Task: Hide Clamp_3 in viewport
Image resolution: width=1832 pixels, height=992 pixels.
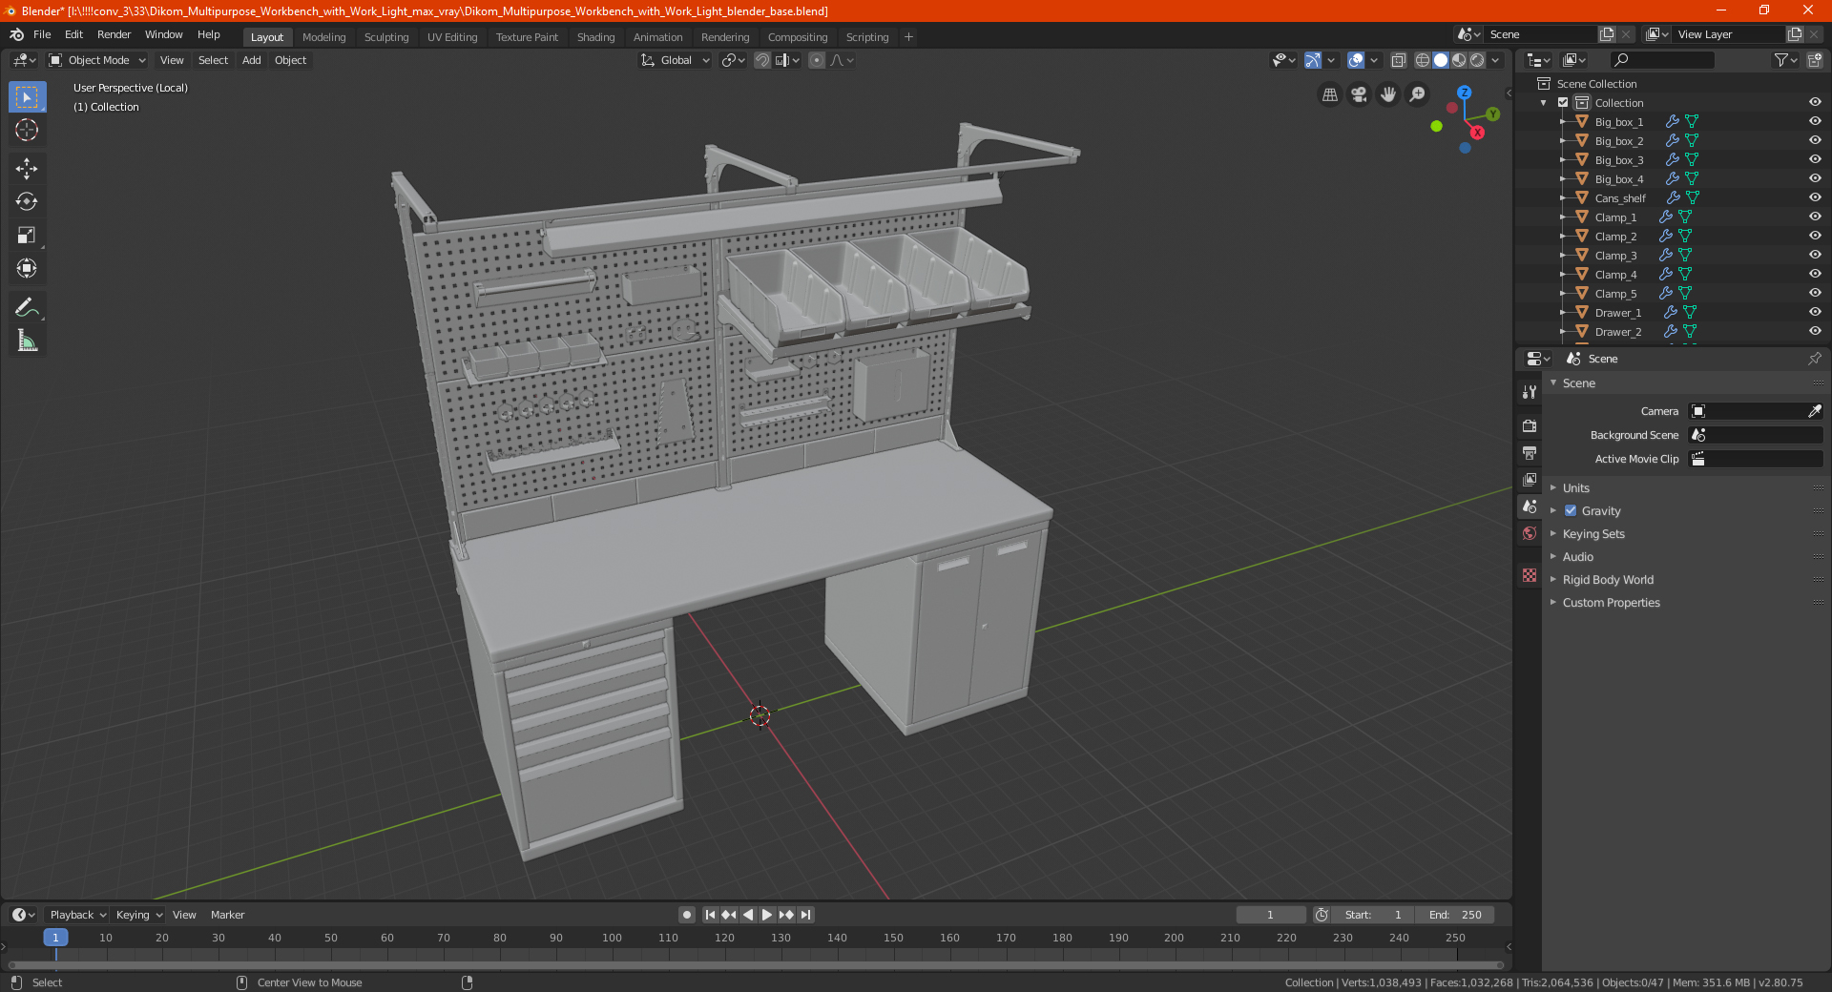Action: [1815, 255]
